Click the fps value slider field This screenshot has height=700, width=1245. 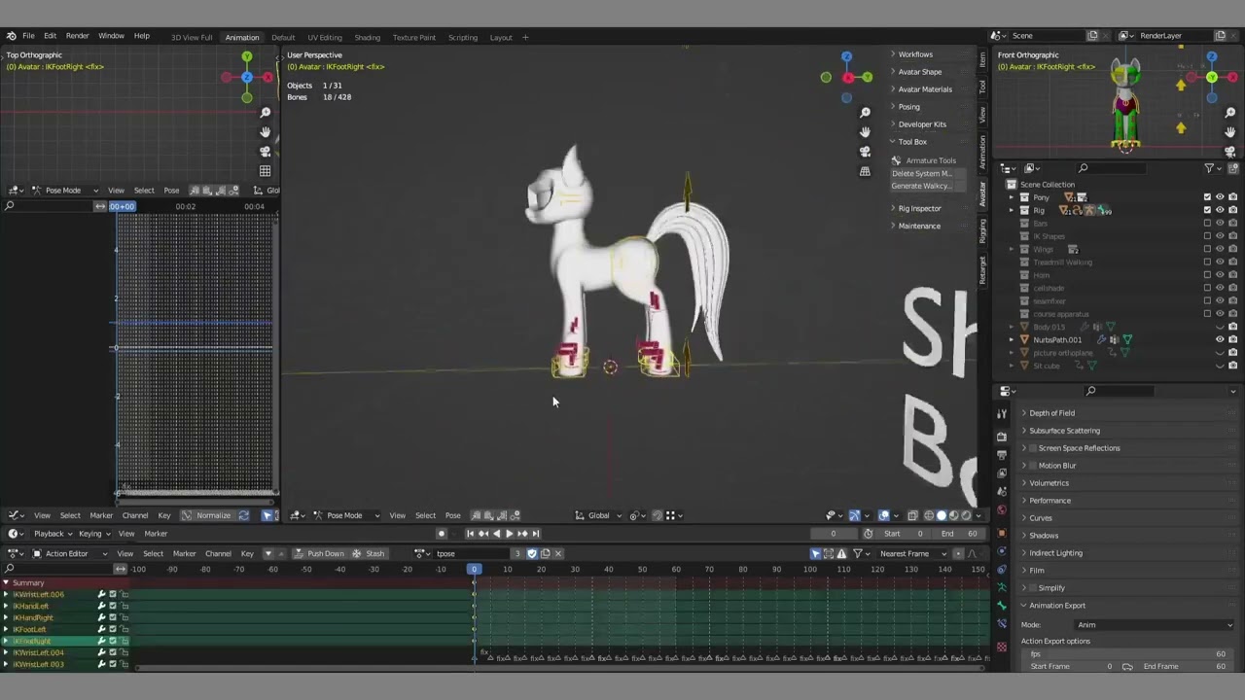click(1128, 654)
